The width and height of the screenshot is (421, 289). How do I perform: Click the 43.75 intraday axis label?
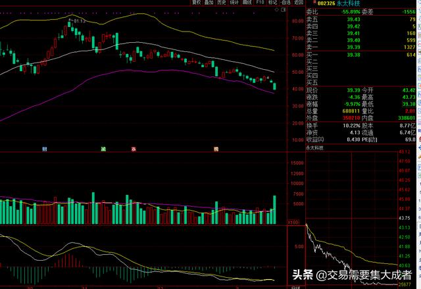point(405,219)
